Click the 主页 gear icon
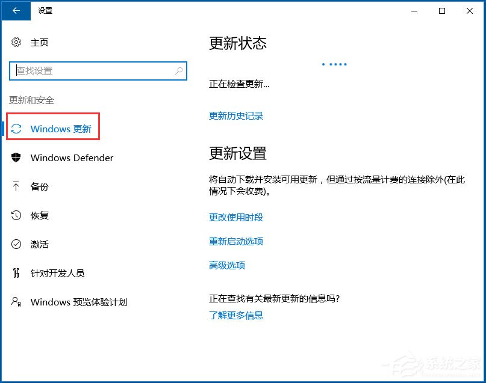 (x=15, y=42)
